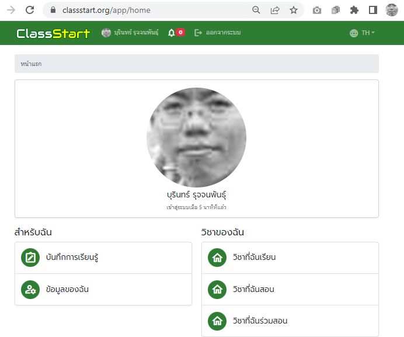
Task: Click the วิชาที่ฉันเรียน house icon
Action: pyautogui.click(x=217, y=258)
